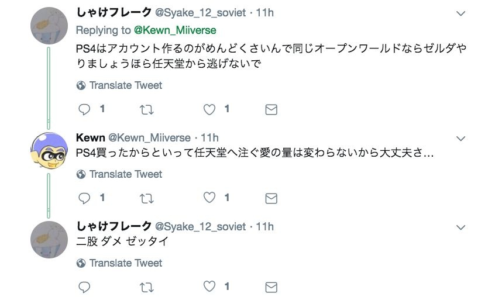Image resolution: width=495 pixels, height=297 pixels.
Task: Open more options chevron on first tweet
Action: (x=460, y=13)
